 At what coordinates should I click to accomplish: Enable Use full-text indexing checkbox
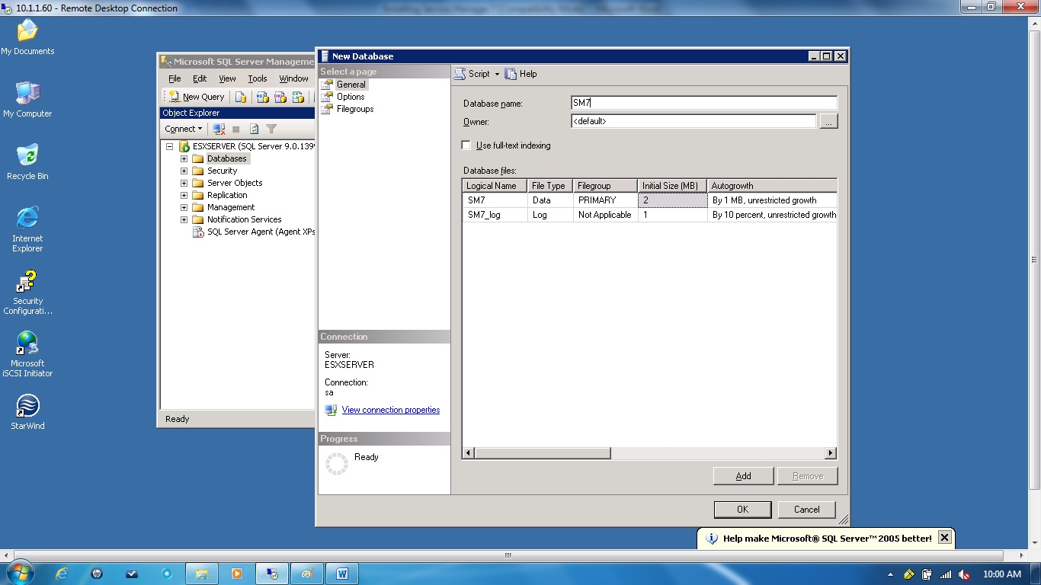(x=466, y=145)
